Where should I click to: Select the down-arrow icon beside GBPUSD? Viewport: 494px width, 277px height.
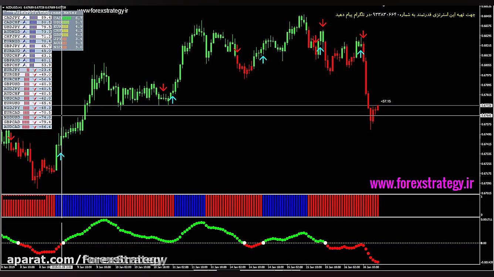(35, 84)
